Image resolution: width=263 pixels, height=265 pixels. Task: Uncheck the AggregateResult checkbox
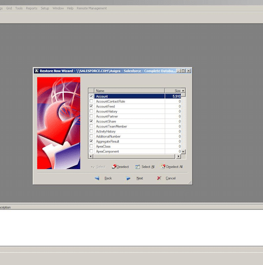[x=91, y=141]
